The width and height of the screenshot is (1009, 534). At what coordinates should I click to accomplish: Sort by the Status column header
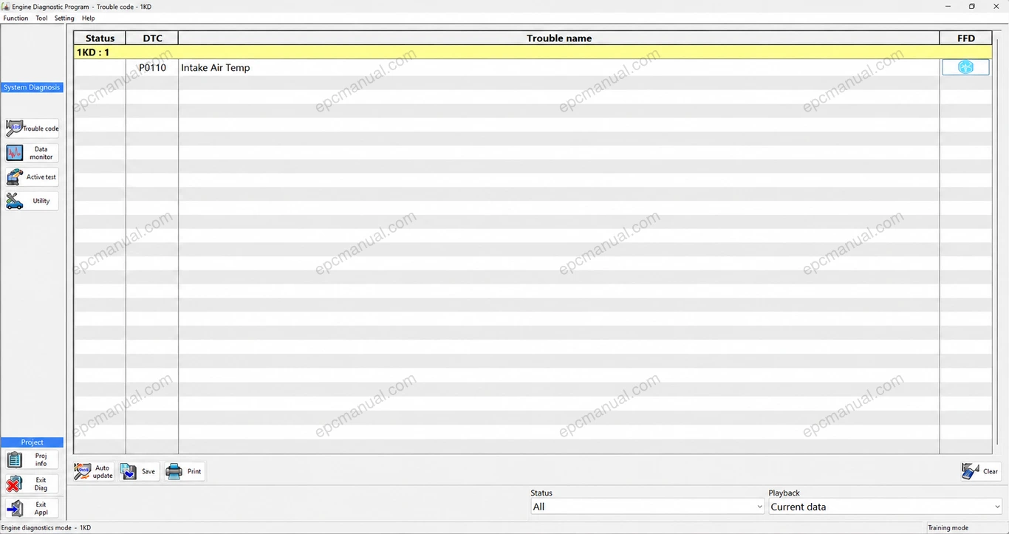pos(100,38)
